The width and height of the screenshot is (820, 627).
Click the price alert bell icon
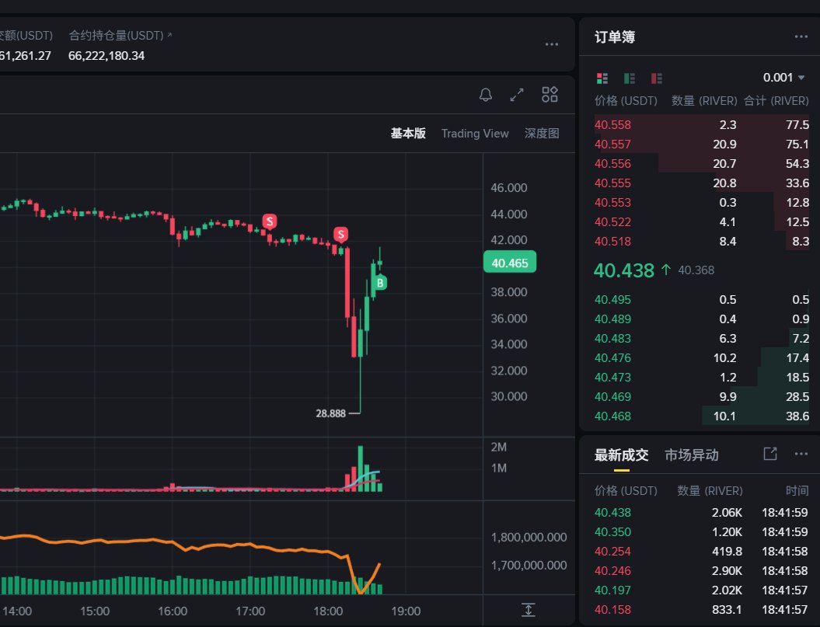[485, 95]
